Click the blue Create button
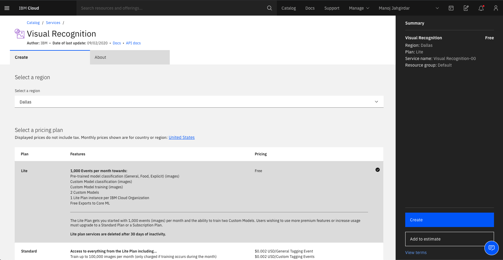Image resolution: width=503 pixels, height=260 pixels. pos(449,220)
